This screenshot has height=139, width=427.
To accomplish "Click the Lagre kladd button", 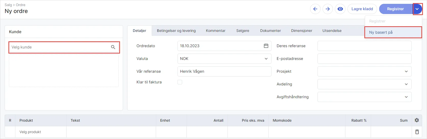I will click(x=362, y=9).
